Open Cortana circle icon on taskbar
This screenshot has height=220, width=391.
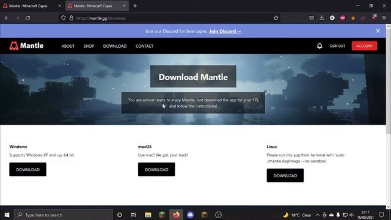click(120, 215)
